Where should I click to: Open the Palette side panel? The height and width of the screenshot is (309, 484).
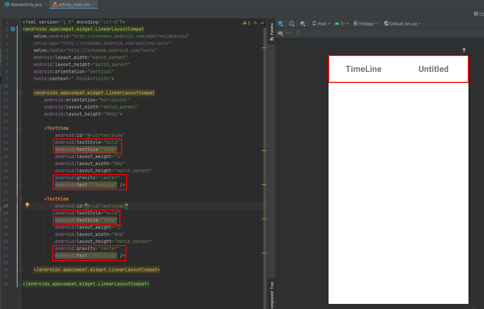tap(272, 32)
